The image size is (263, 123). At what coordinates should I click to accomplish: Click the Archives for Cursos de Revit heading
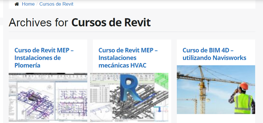[x=80, y=22]
